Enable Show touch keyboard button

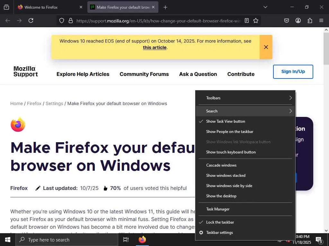(245, 152)
